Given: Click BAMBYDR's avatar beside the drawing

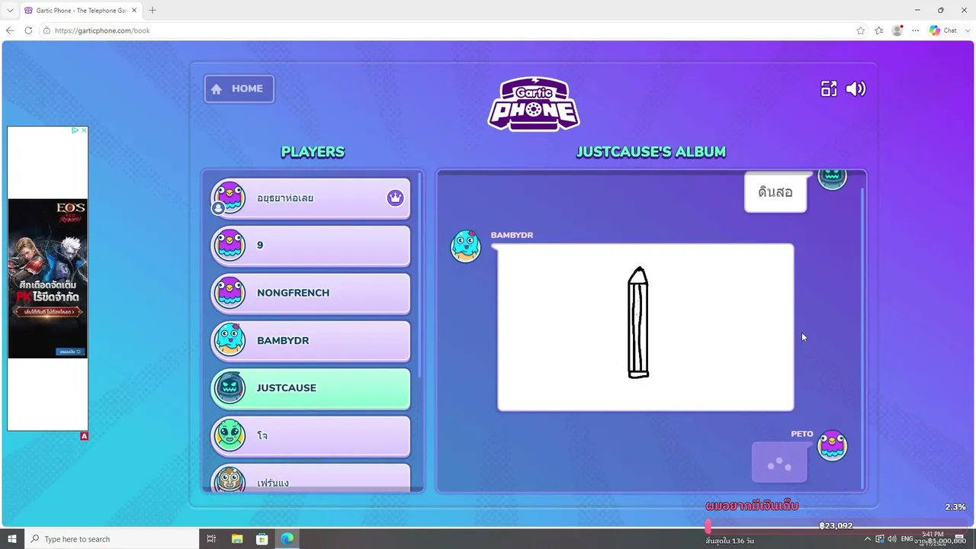Looking at the screenshot, I should coord(466,246).
